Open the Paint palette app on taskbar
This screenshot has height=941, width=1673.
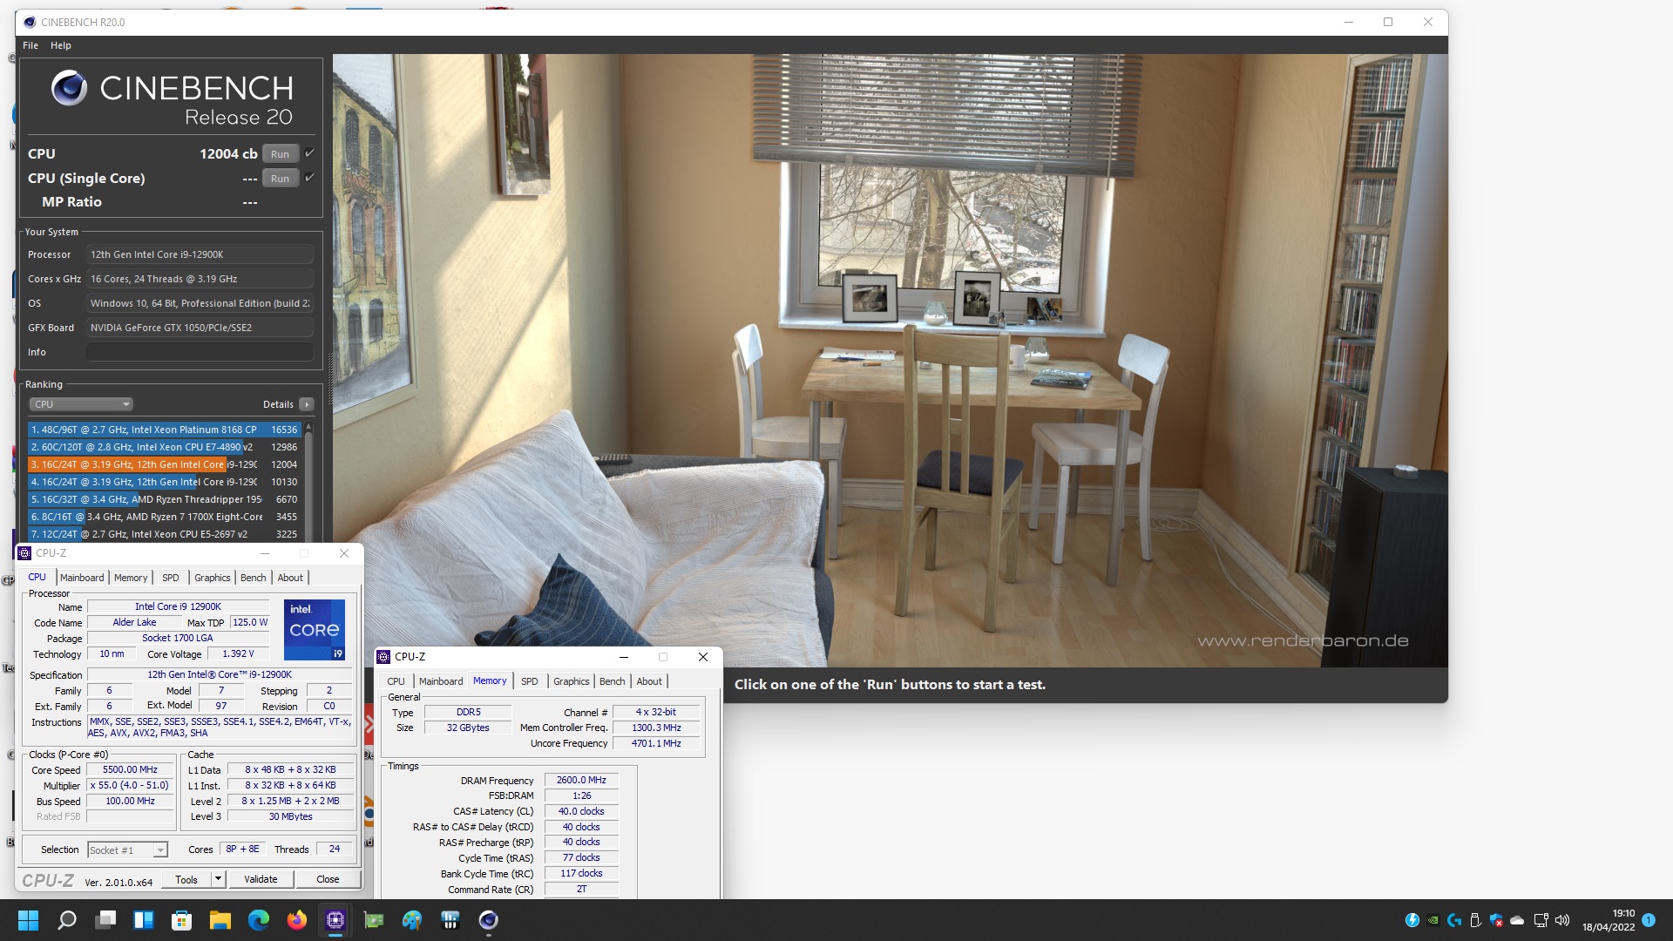coord(412,920)
